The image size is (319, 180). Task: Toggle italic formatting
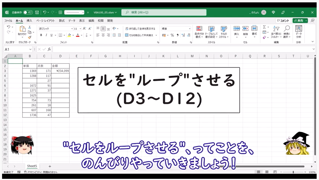pyautogui.click(x=46, y=35)
